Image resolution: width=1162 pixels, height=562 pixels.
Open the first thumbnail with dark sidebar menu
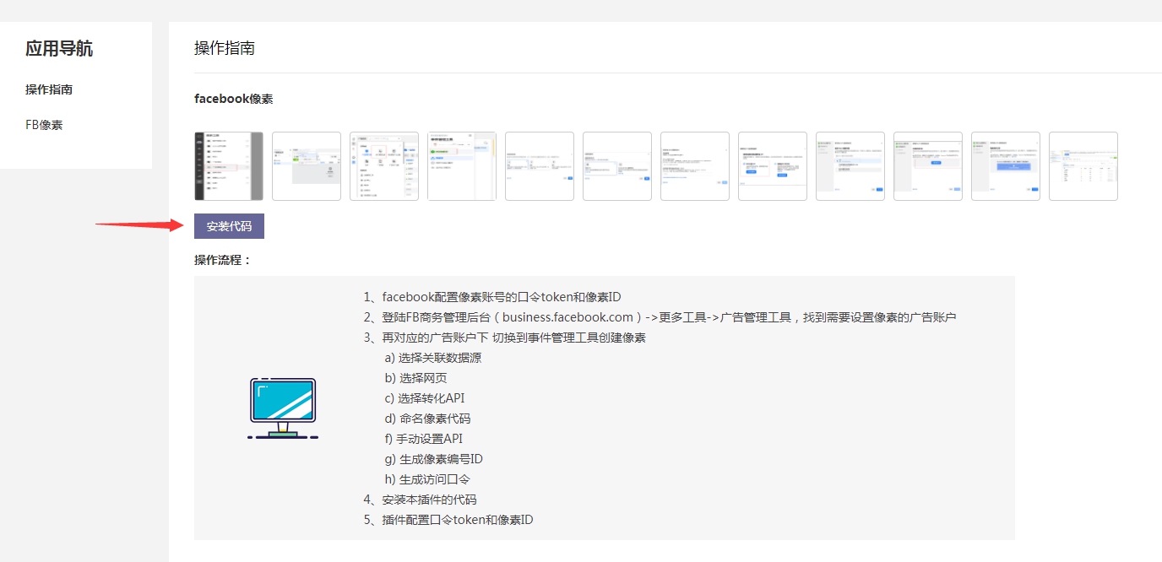coord(229,166)
